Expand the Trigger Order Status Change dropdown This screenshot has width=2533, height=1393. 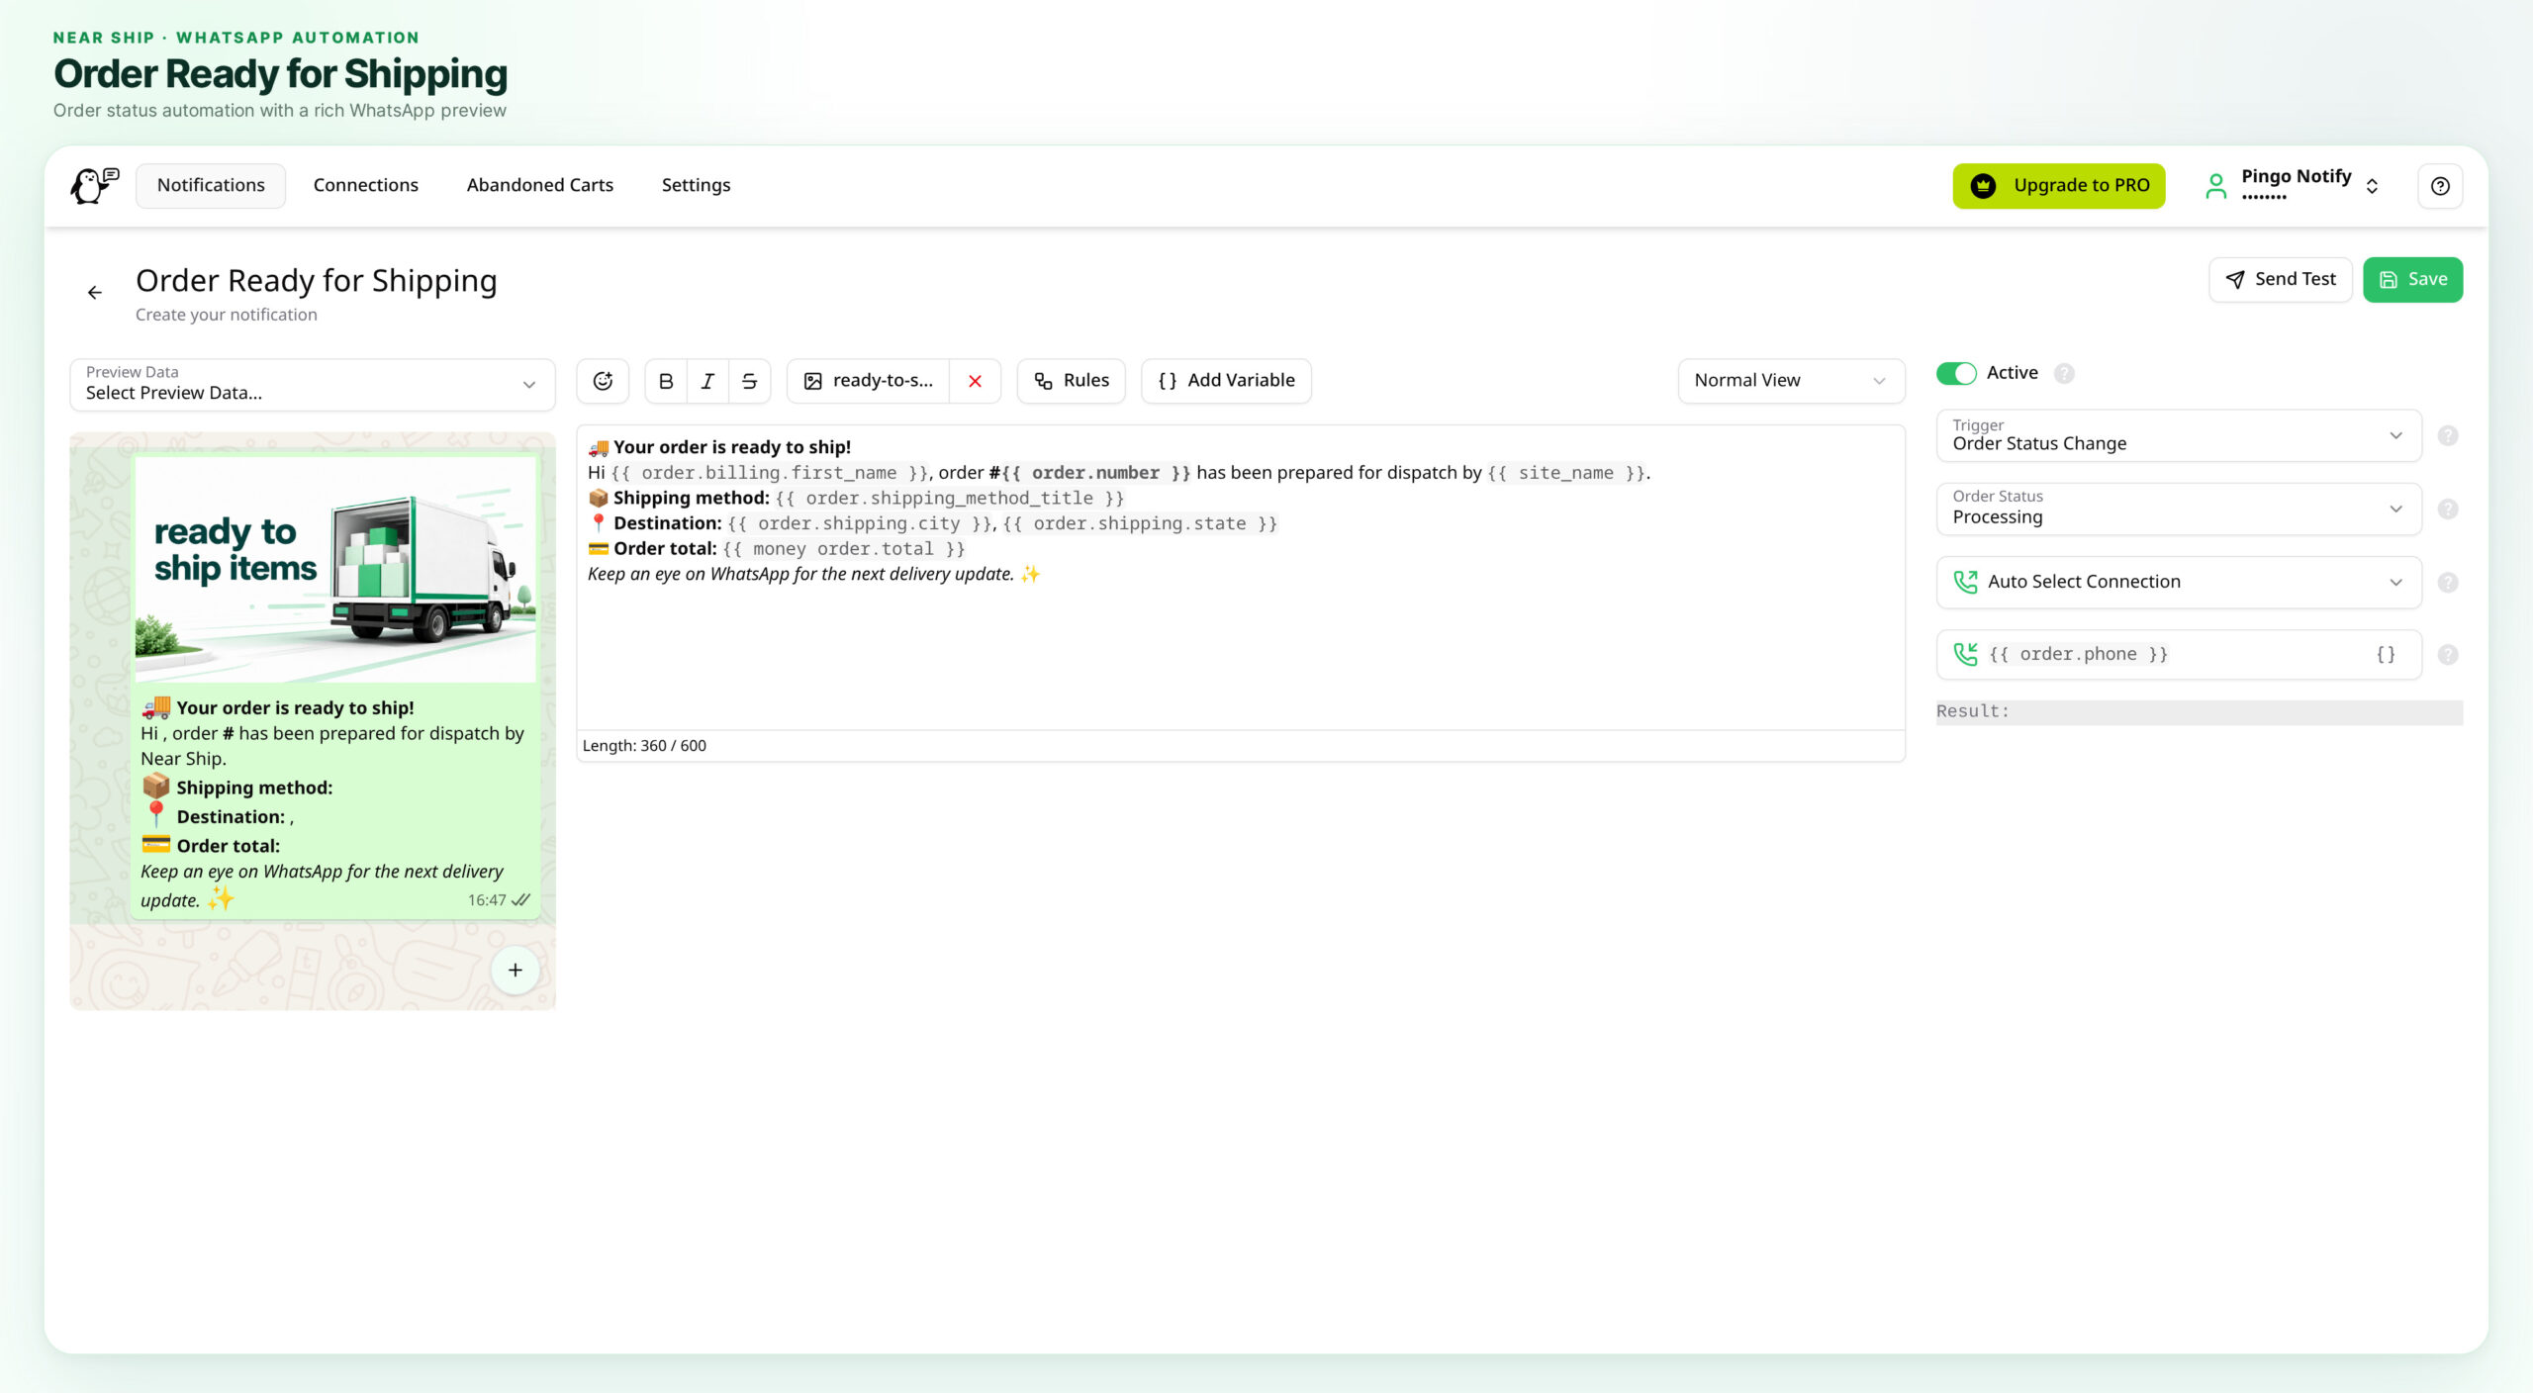click(2179, 436)
